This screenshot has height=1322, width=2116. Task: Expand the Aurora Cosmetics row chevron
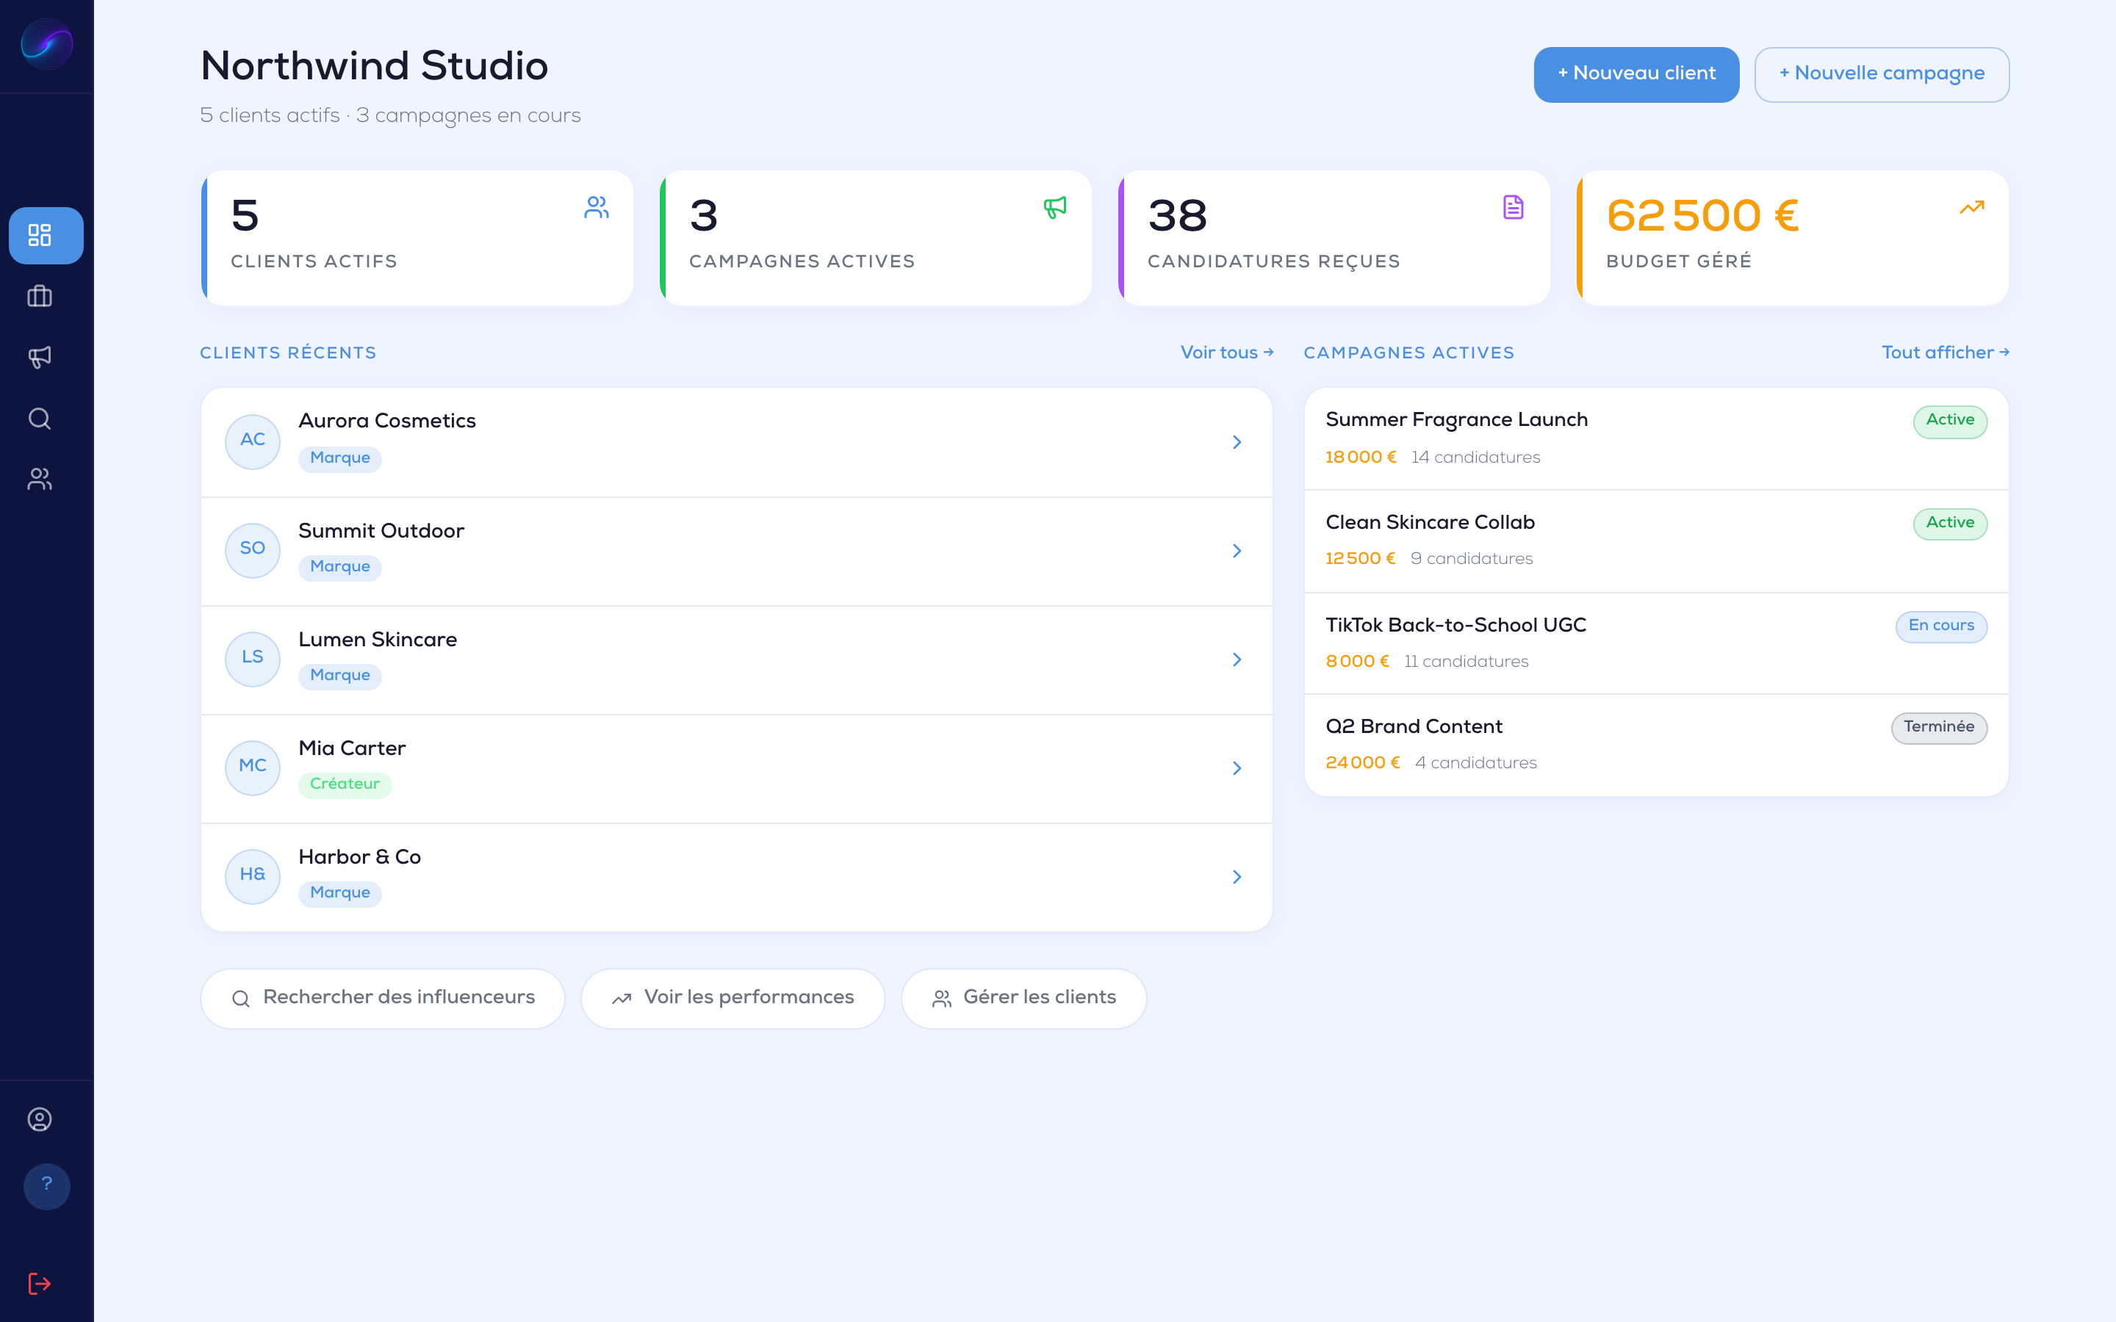[x=1237, y=441]
